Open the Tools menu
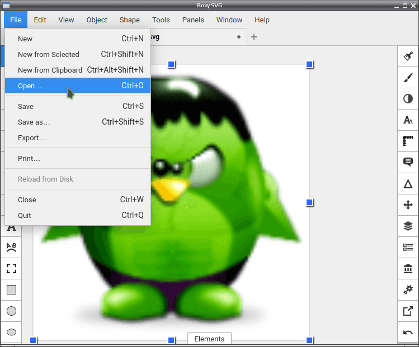This screenshot has width=419, height=347. click(161, 20)
